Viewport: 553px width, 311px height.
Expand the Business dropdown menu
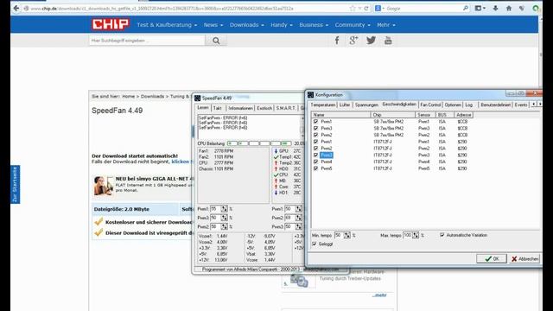point(314,25)
